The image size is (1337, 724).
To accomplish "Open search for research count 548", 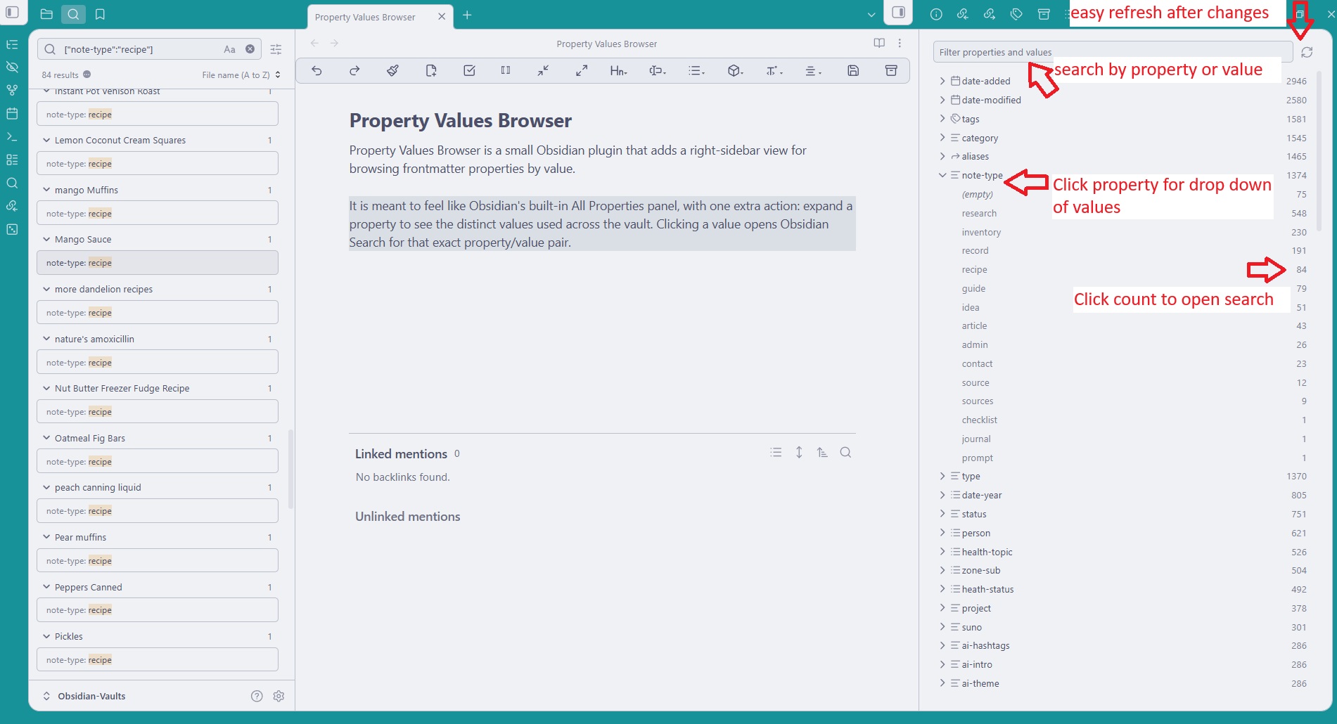I will [1299, 214].
